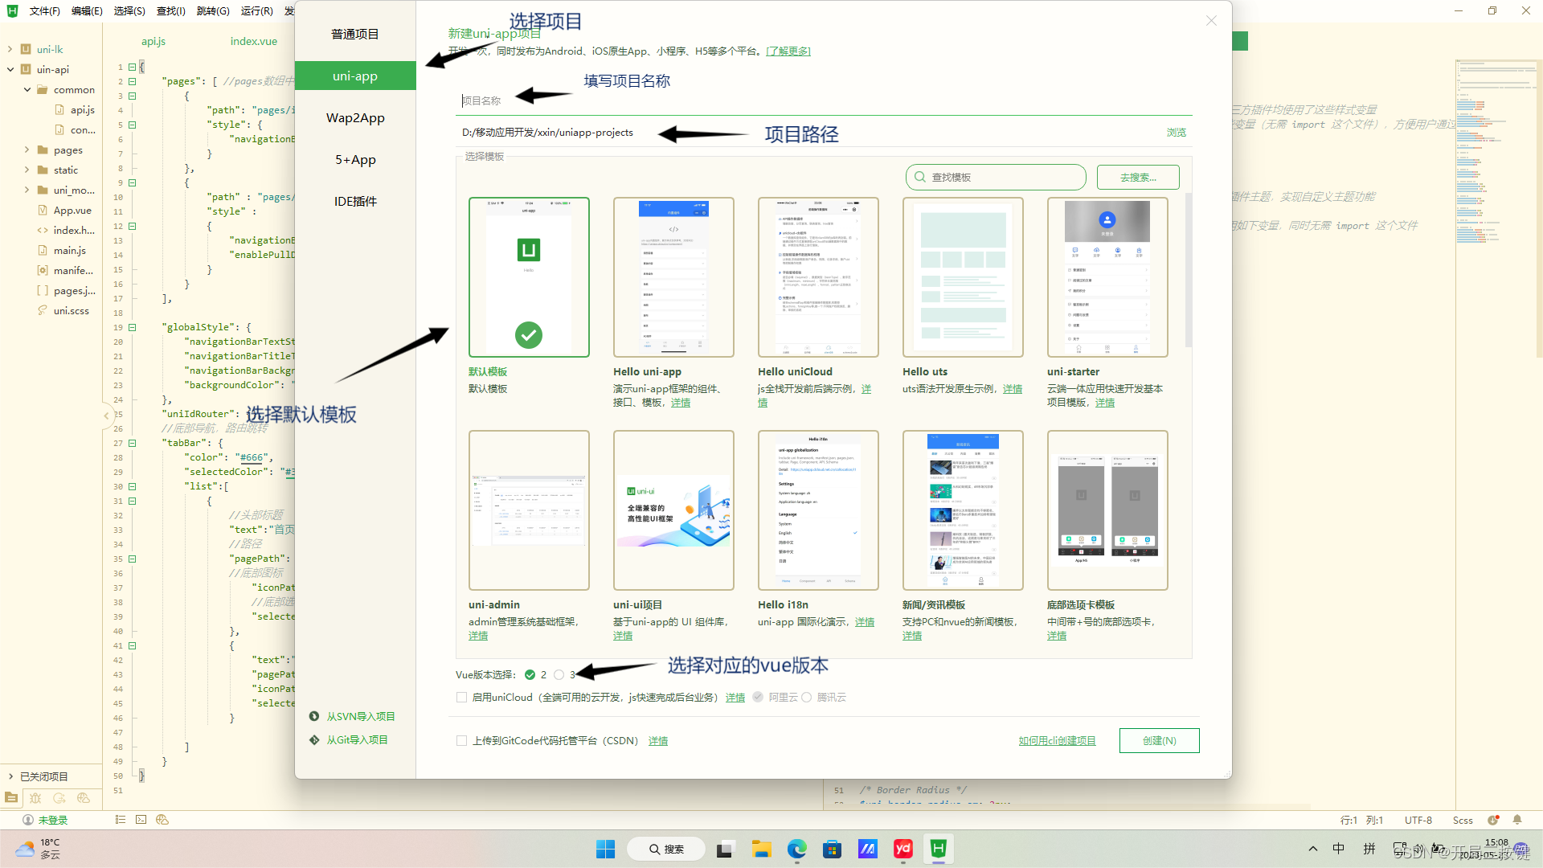This screenshot has width=1543, height=868.
Task: Open Youdao dictionary icon in taskbar
Action: tap(903, 849)
